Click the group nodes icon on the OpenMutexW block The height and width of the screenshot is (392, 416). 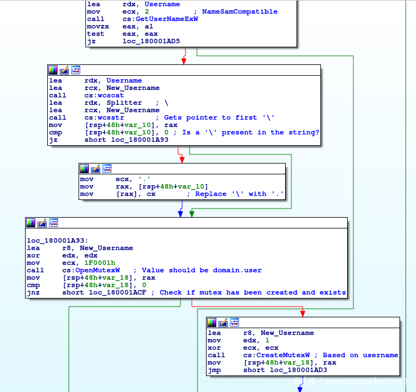pyautogui.click(x=53, y=222)
